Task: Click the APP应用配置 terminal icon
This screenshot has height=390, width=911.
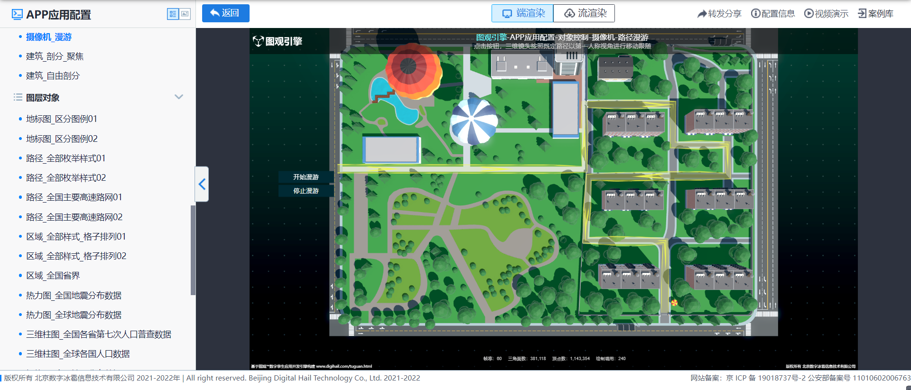Action: [17, 14]
